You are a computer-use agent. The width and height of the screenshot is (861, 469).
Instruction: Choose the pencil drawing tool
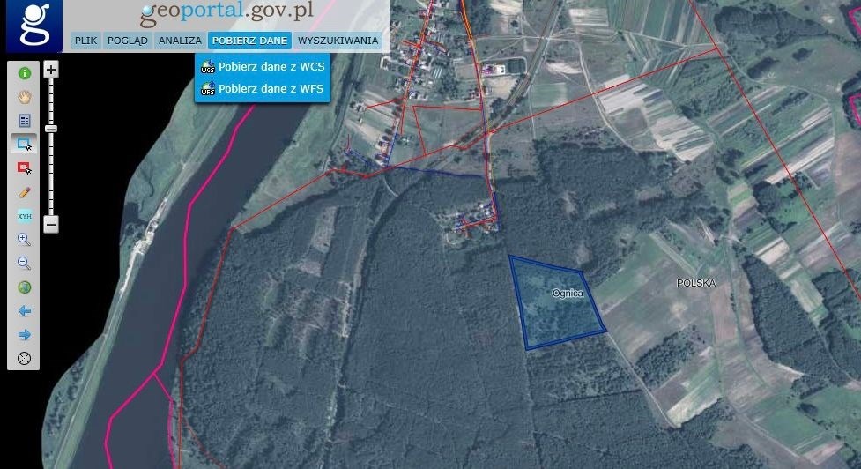(24, 191)
